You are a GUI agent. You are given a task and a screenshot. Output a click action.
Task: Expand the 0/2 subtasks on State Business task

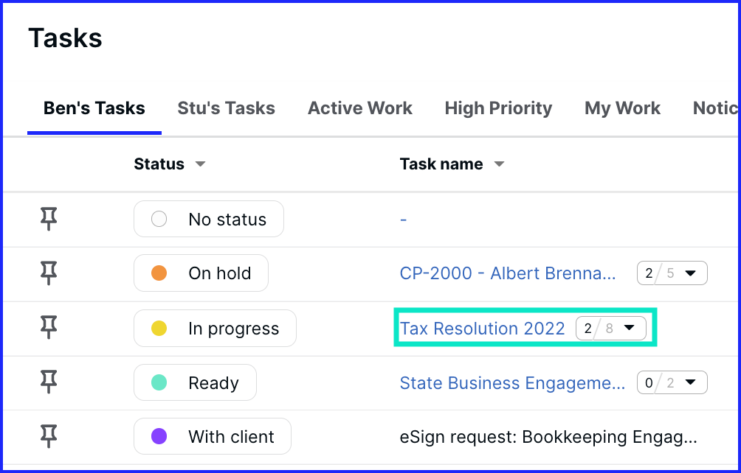690,382
